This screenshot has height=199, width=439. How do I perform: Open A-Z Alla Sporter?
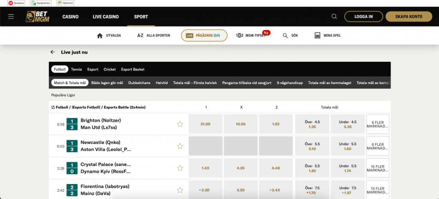coord(154,36)
